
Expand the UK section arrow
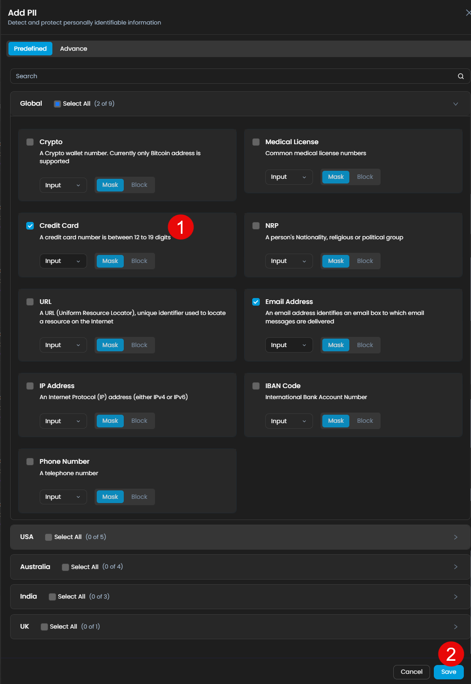click(455, 627)
